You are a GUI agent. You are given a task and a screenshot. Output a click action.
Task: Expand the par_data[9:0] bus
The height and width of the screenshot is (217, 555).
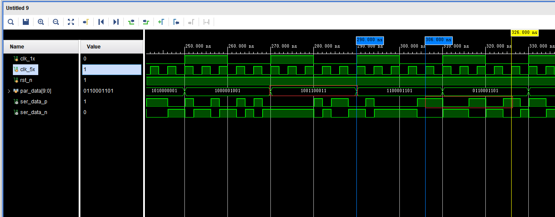pyautogui.click(x=9, y=91)
